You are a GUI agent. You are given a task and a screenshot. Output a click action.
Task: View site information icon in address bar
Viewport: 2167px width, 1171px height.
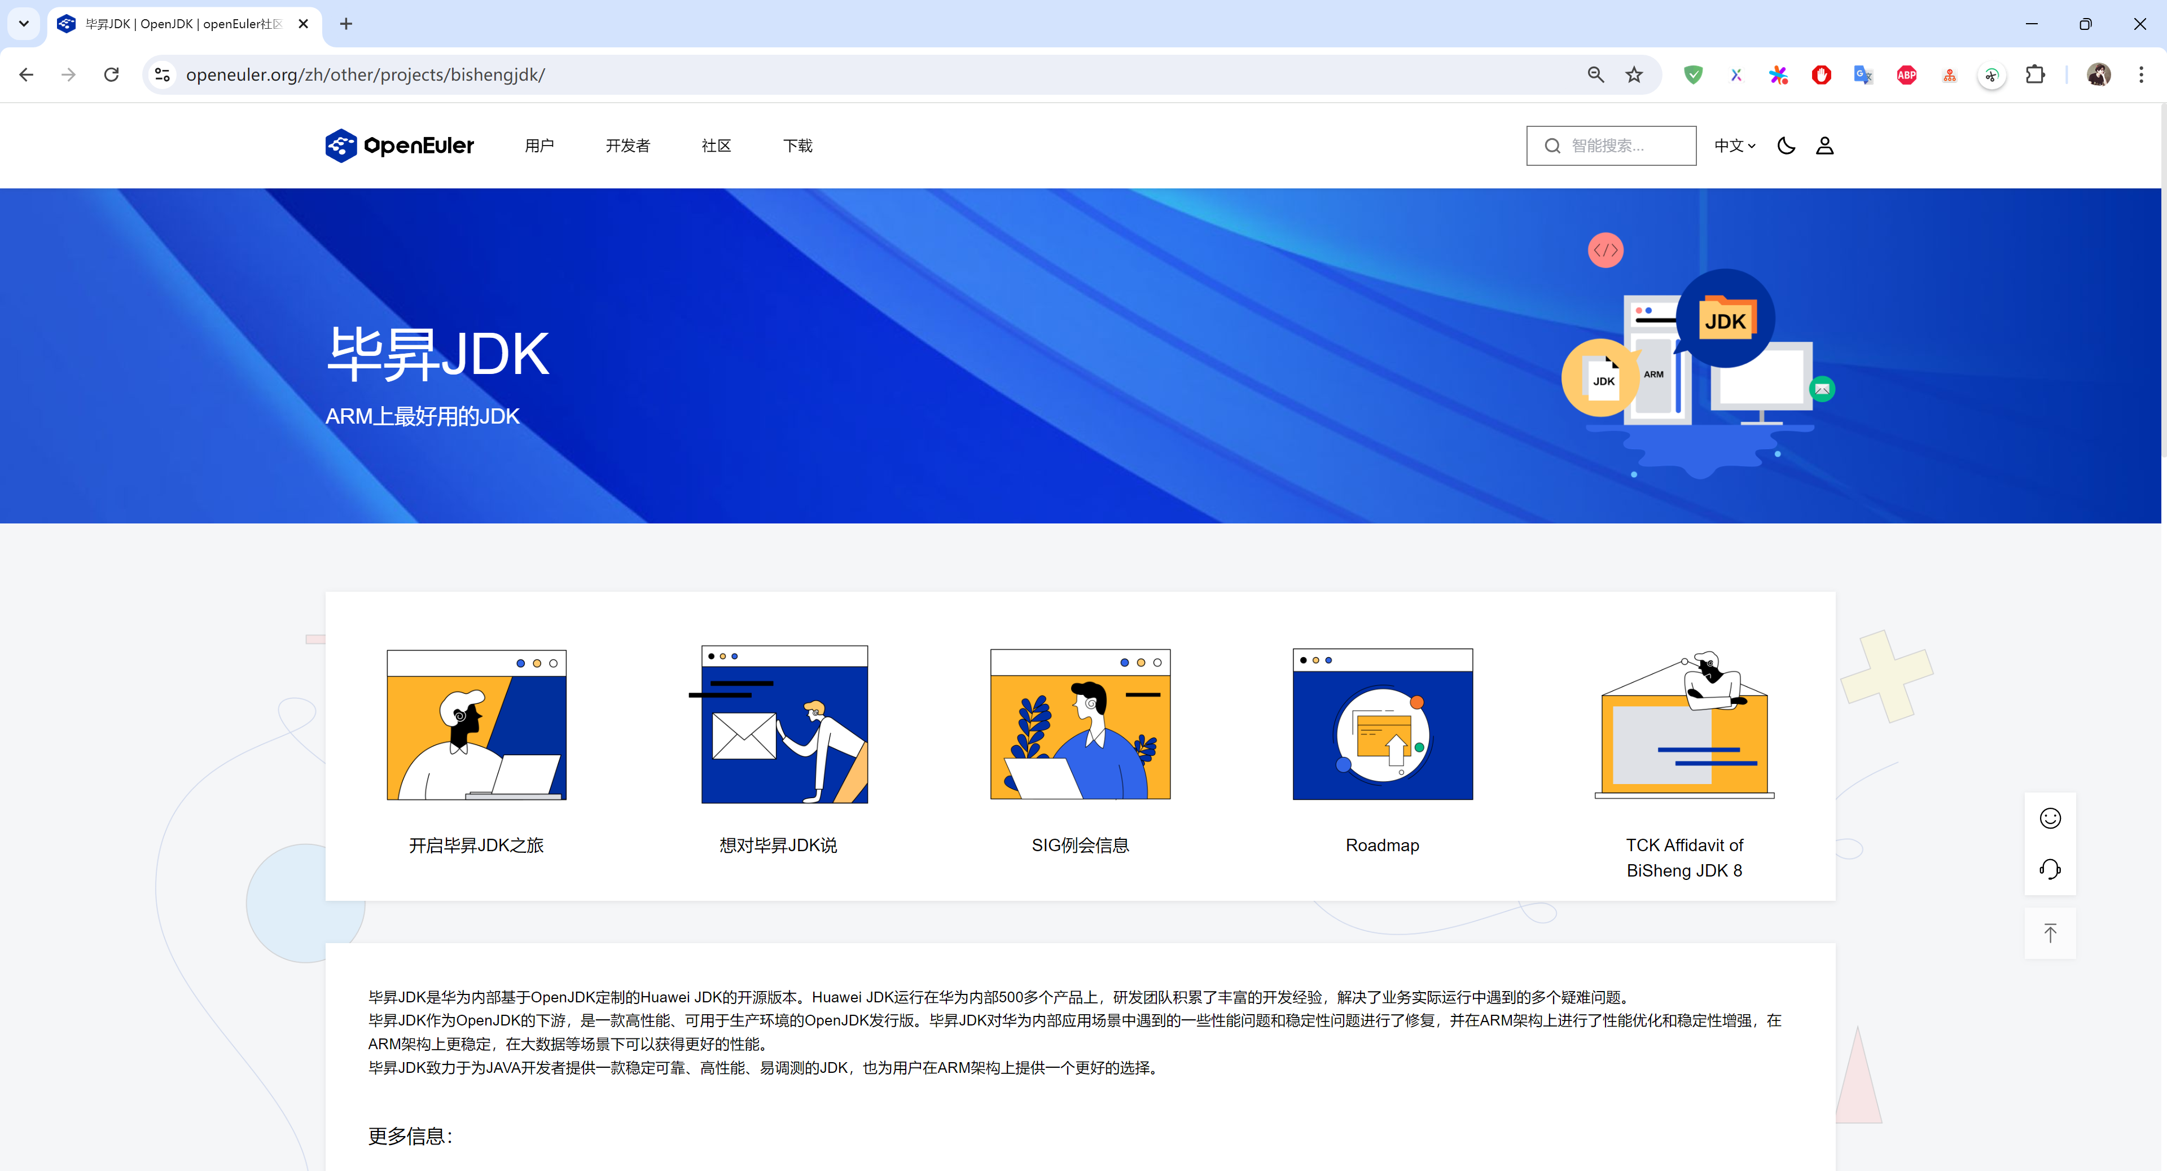[163, 75]
